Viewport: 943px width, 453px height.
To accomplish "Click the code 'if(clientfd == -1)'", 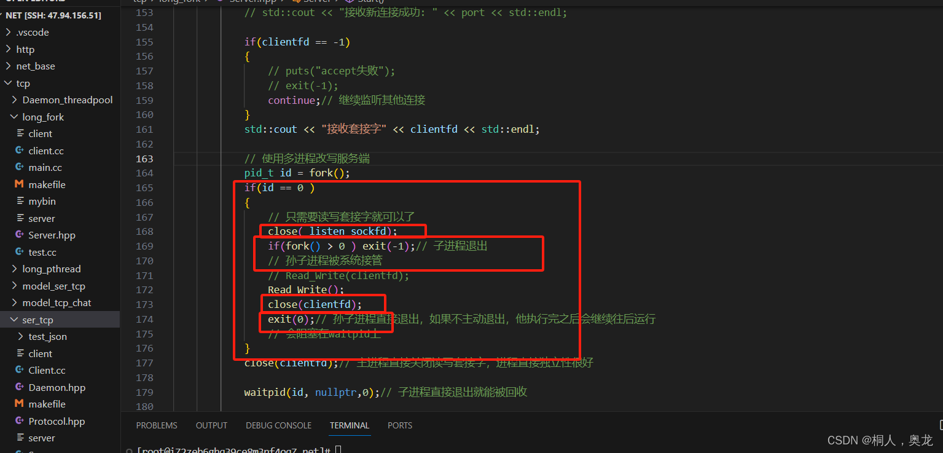I will (x=297, y=42).
